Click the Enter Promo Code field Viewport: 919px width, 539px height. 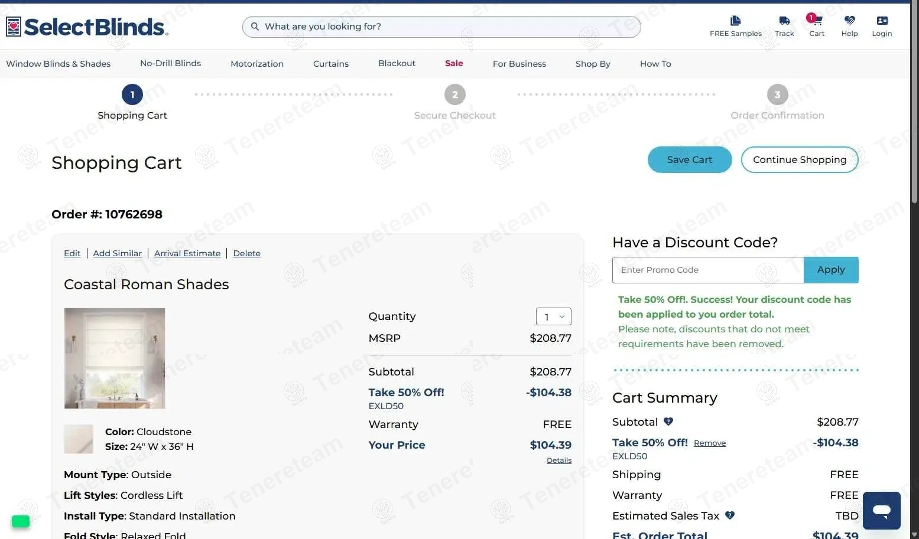[707, 270]
